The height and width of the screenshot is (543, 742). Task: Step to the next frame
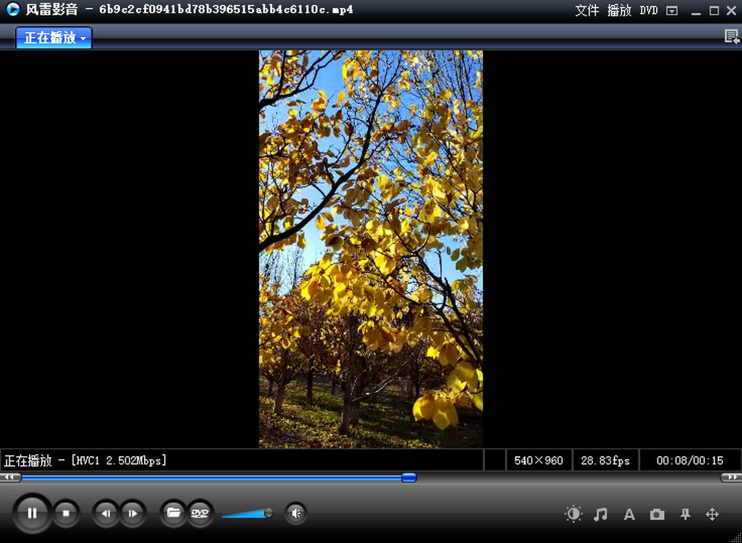pyautogui.click(x=132, y=513)
